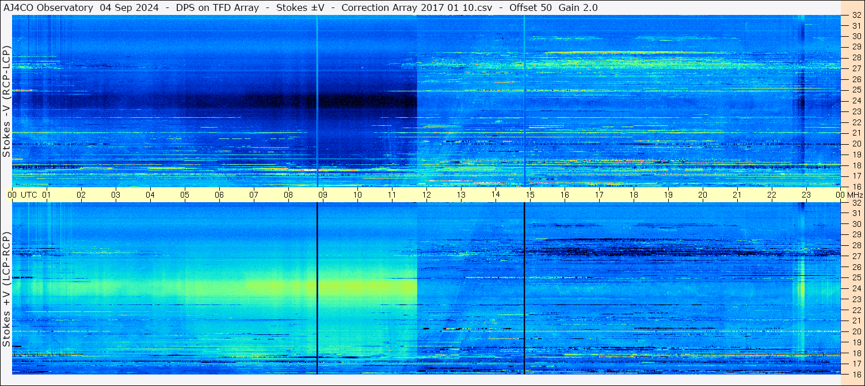Click the 12 UTC hour label
The width and height of the screenshot is (865, 386).
[x=426, y=195]
